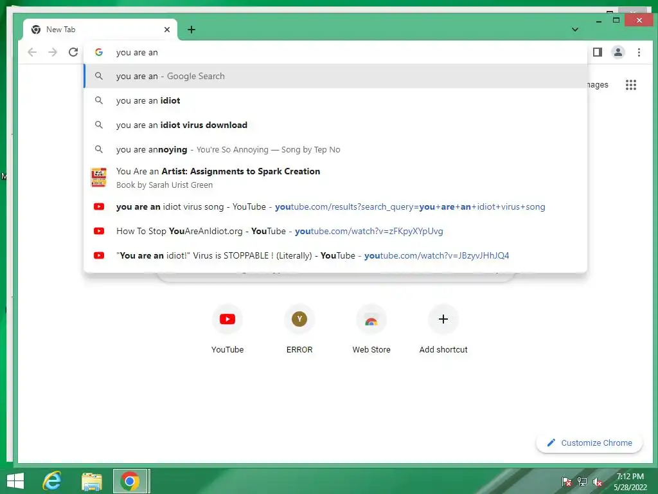658x494 pixels.
Task: Choose 'you are an - Google Search' suggestion
Action: pos(335,76)
